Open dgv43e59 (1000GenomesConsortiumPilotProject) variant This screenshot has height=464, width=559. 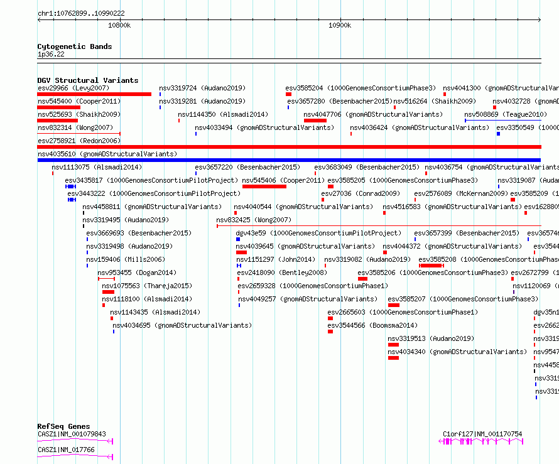pyautogui.click(x=318, y=233)
